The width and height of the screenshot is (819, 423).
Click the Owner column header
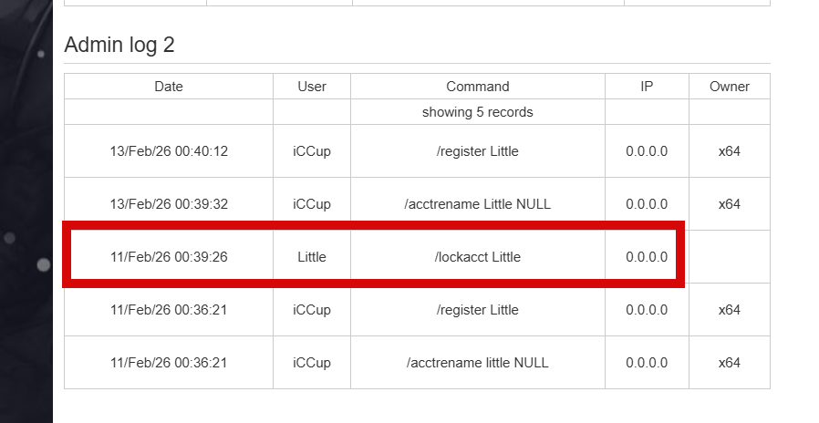pos(730,87)
